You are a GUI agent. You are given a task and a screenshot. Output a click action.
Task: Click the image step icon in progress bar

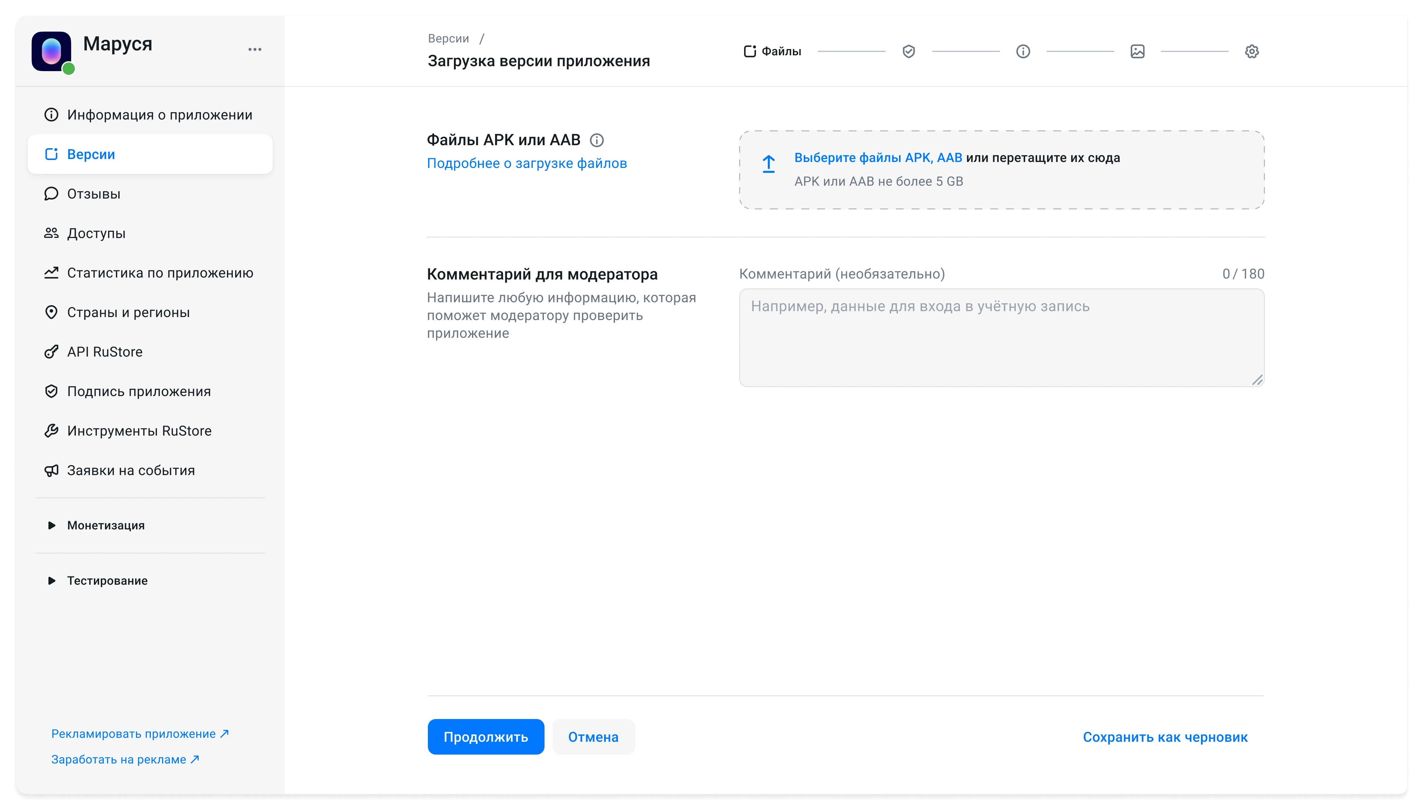tap(1137, 51)
